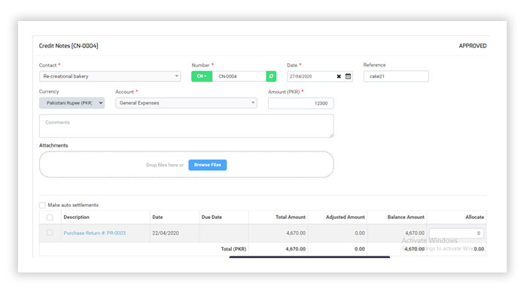Click the CN-0004 number field
This screenshot has width=527, height=289.
click(239, 76)
